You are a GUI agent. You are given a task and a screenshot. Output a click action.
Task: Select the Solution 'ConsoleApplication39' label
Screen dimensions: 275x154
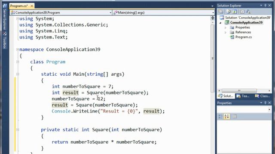(248, 18)
